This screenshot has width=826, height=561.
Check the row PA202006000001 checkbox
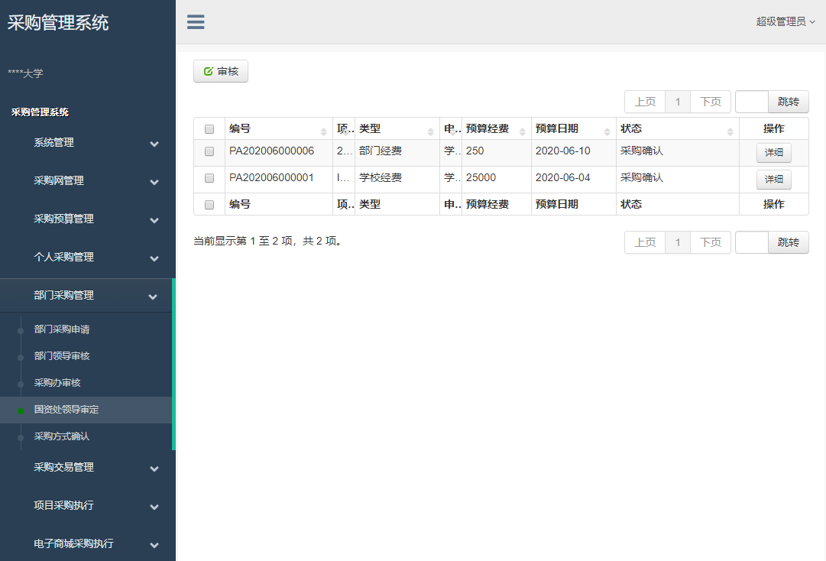tap(209, 178)
